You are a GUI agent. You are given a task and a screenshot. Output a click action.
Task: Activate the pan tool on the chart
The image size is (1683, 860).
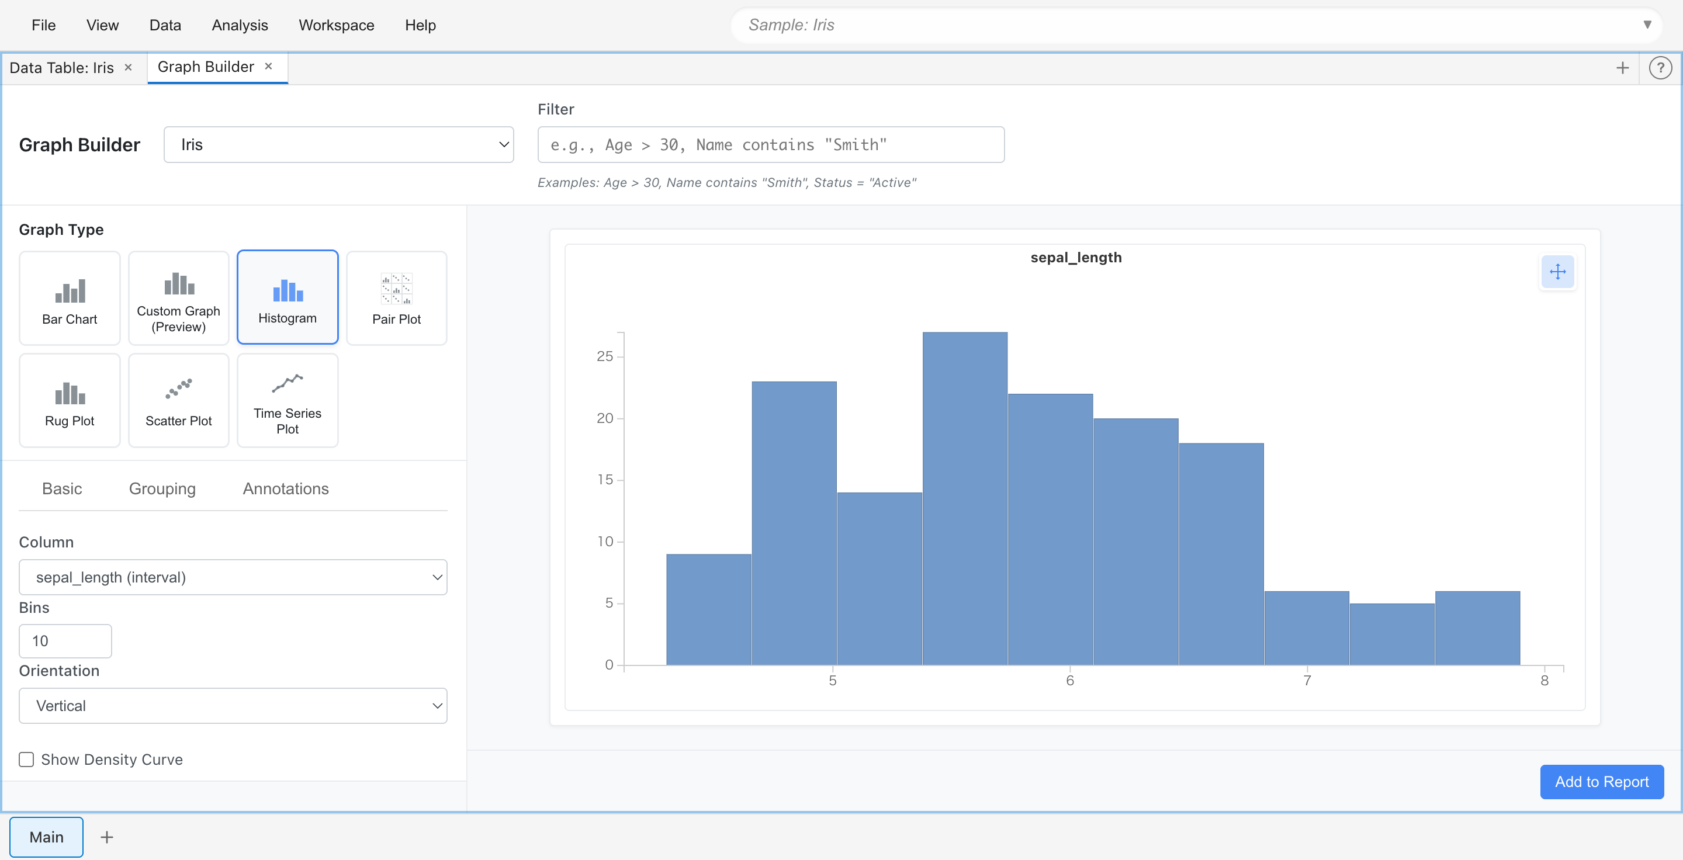1558,272
